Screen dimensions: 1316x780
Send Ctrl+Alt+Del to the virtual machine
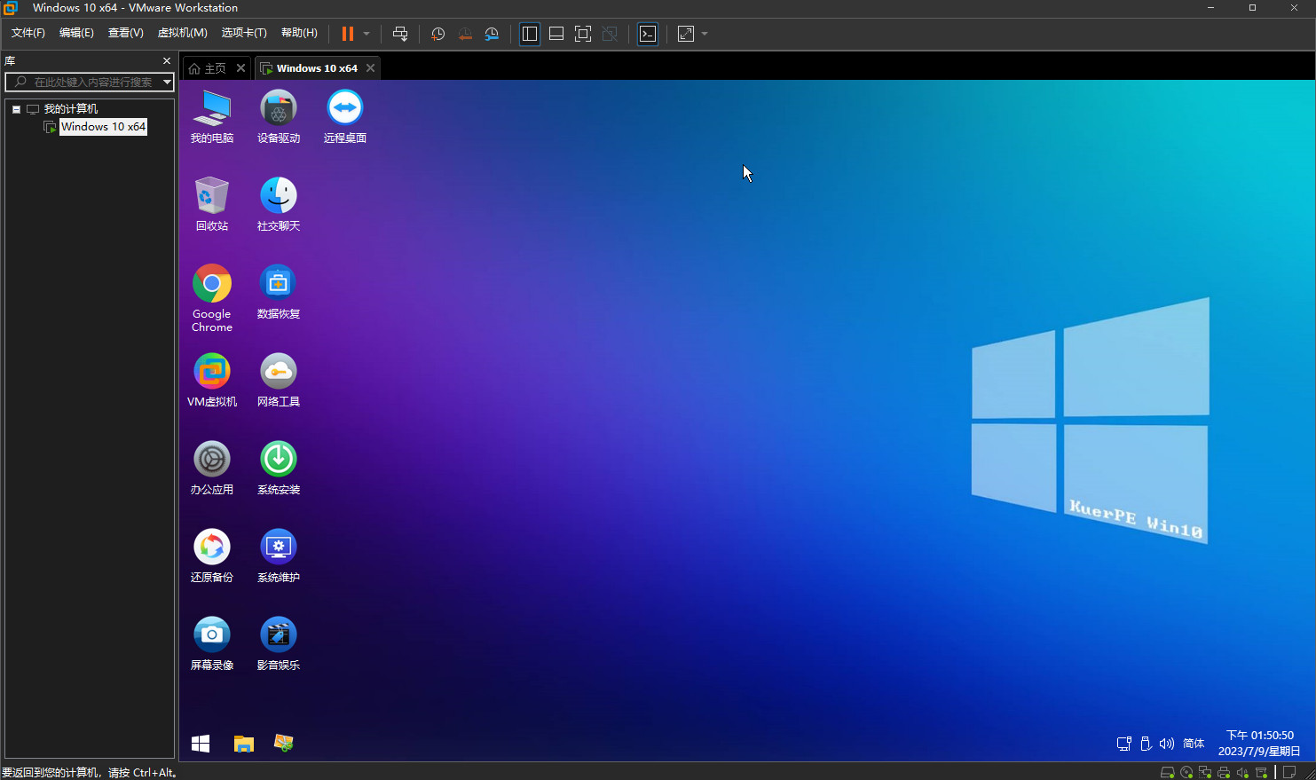[400, 34]
